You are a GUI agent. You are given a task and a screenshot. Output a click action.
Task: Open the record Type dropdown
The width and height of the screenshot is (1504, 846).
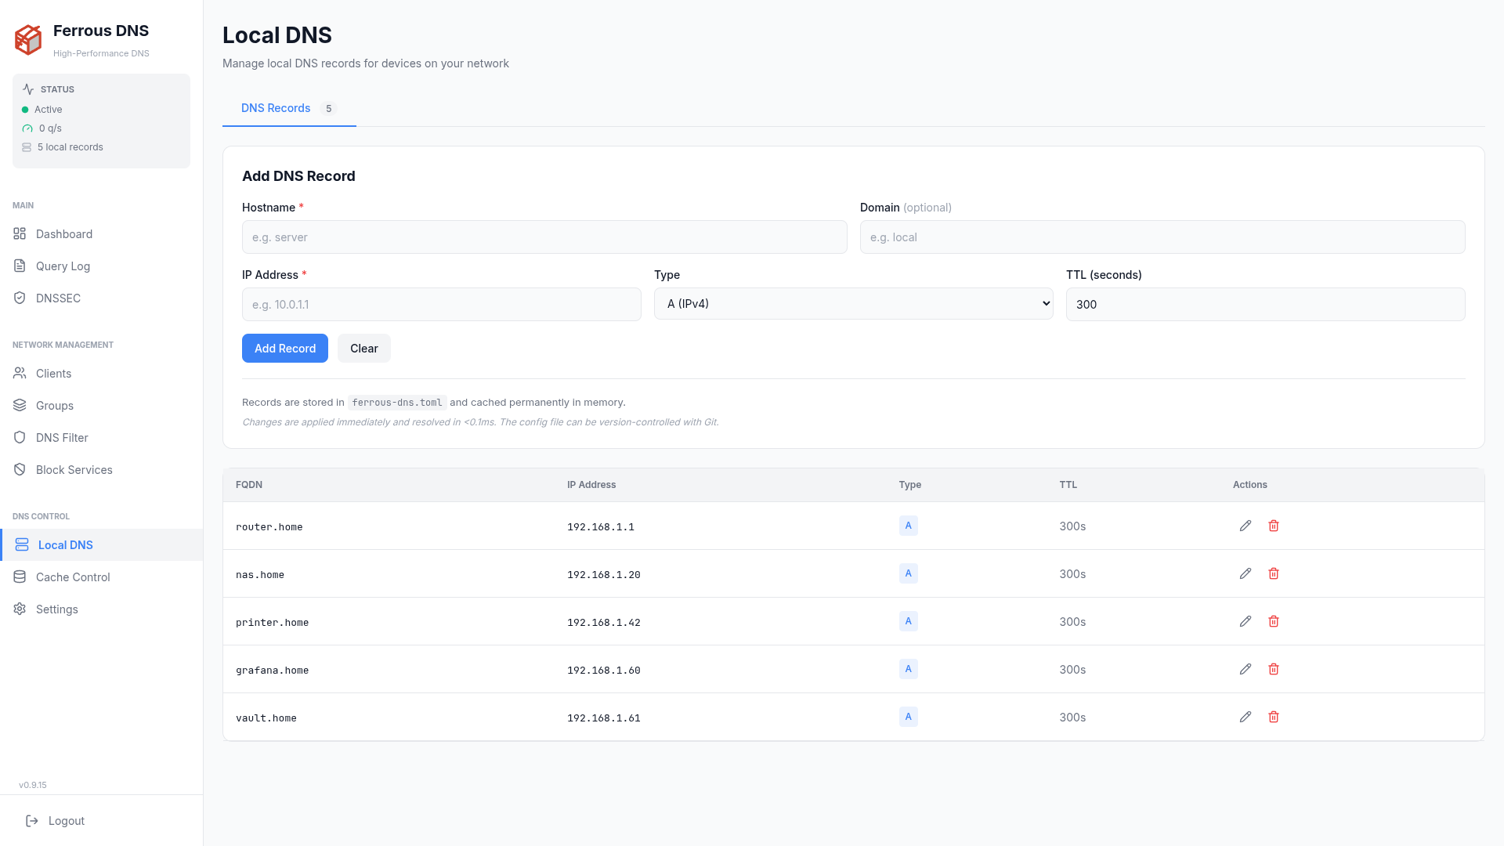pyautogui.click(x=853, y=304)
